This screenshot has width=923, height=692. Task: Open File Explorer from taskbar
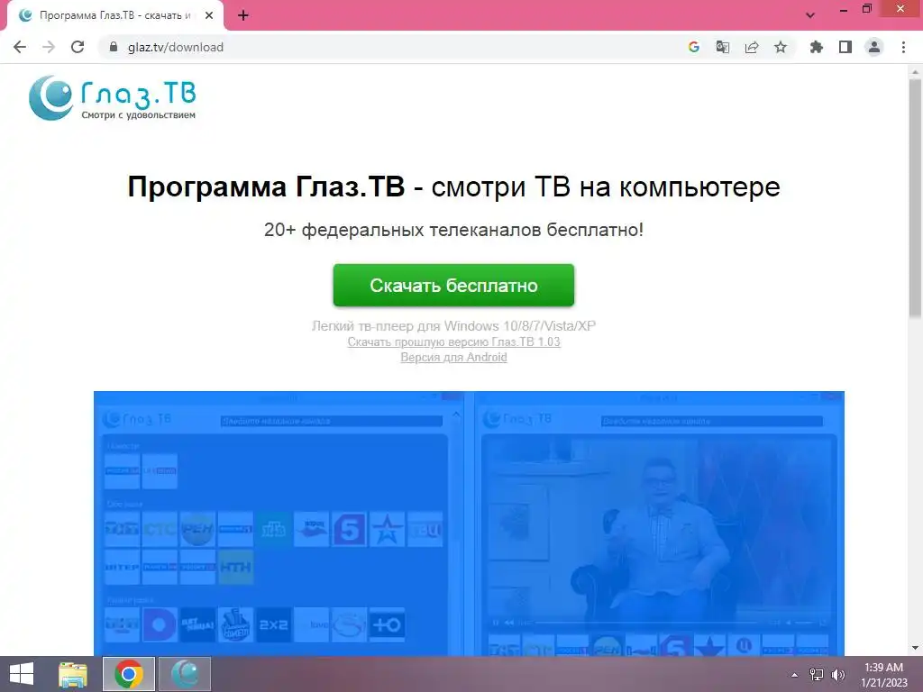click(x=73, y=674)
